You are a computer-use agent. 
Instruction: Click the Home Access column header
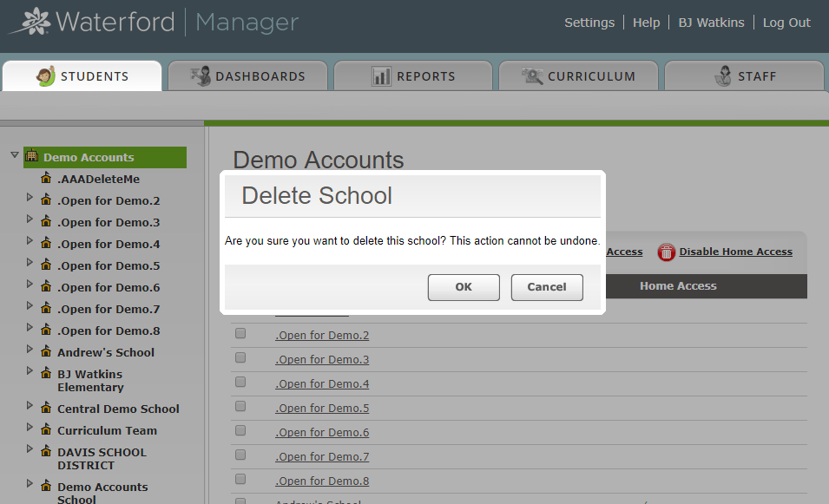tap(678, 285)
